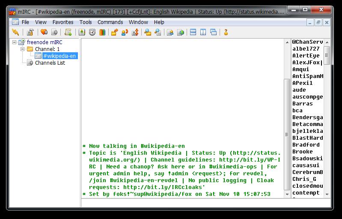Screen dimensions: 342x219
Task: Open the Window menu
Action: coord(138,22)
